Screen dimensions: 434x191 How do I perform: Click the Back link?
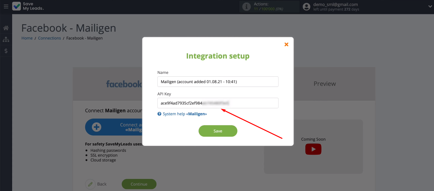102,184
